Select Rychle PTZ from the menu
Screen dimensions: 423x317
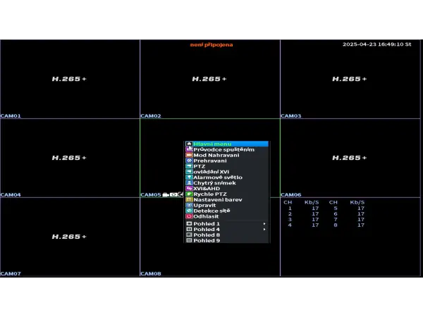click(210, 194)
